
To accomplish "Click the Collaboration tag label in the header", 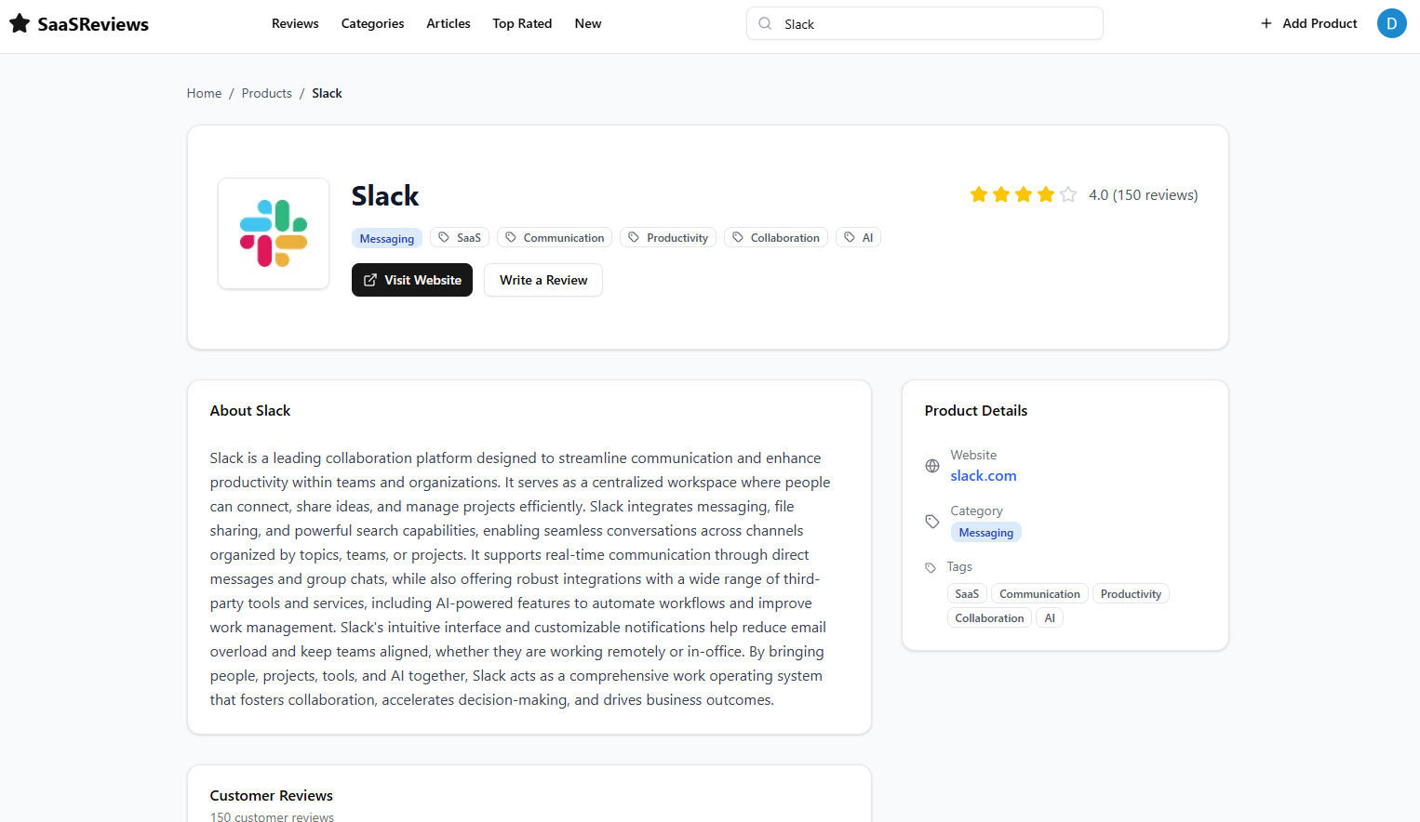I will [785, 237].
